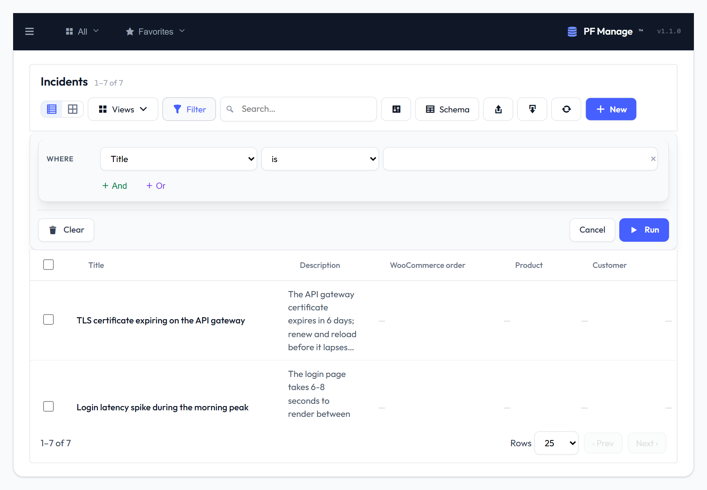Cancel the filter editing
The height and width of the screenshot is (490, 707).
click(592, 230)
